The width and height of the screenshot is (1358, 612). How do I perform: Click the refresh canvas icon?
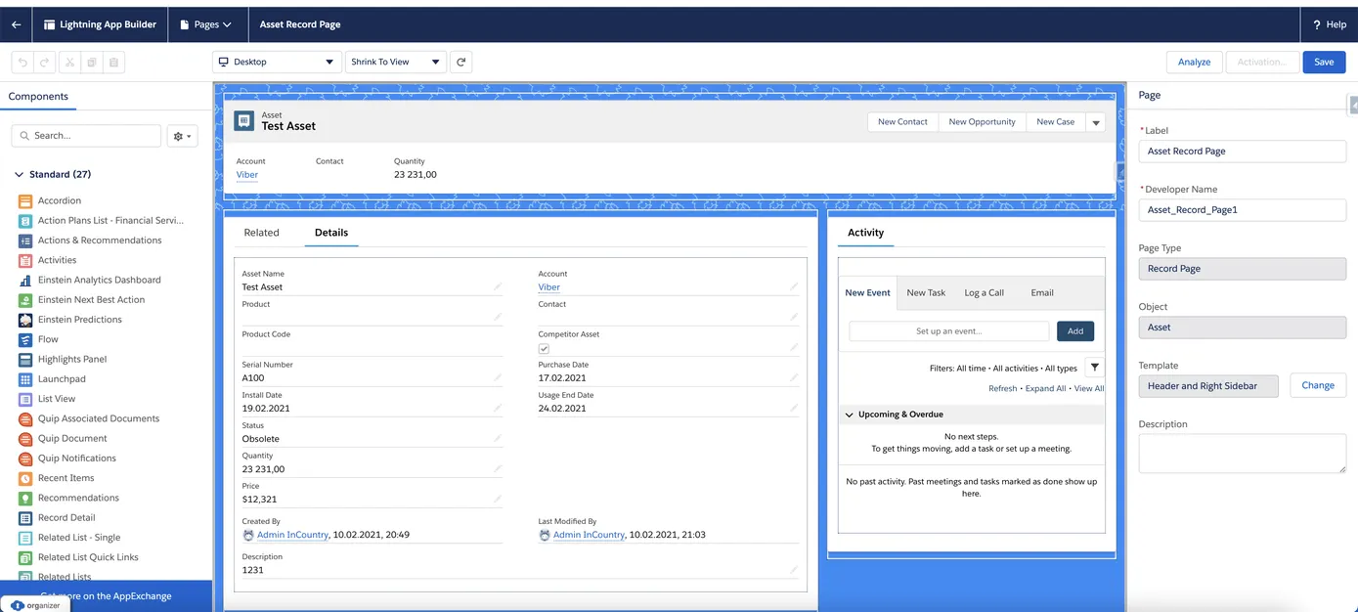pyautogui.click(x=461, y=62)
